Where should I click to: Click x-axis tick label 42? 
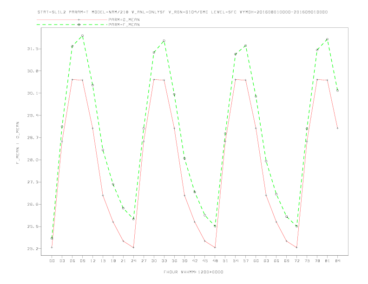(x=195, y=261)
